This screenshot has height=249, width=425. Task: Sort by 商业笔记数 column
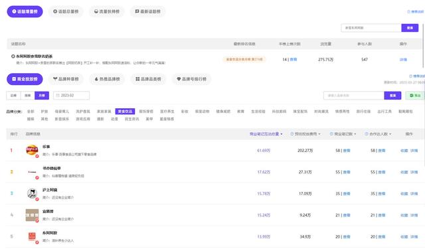click(345, 134)
